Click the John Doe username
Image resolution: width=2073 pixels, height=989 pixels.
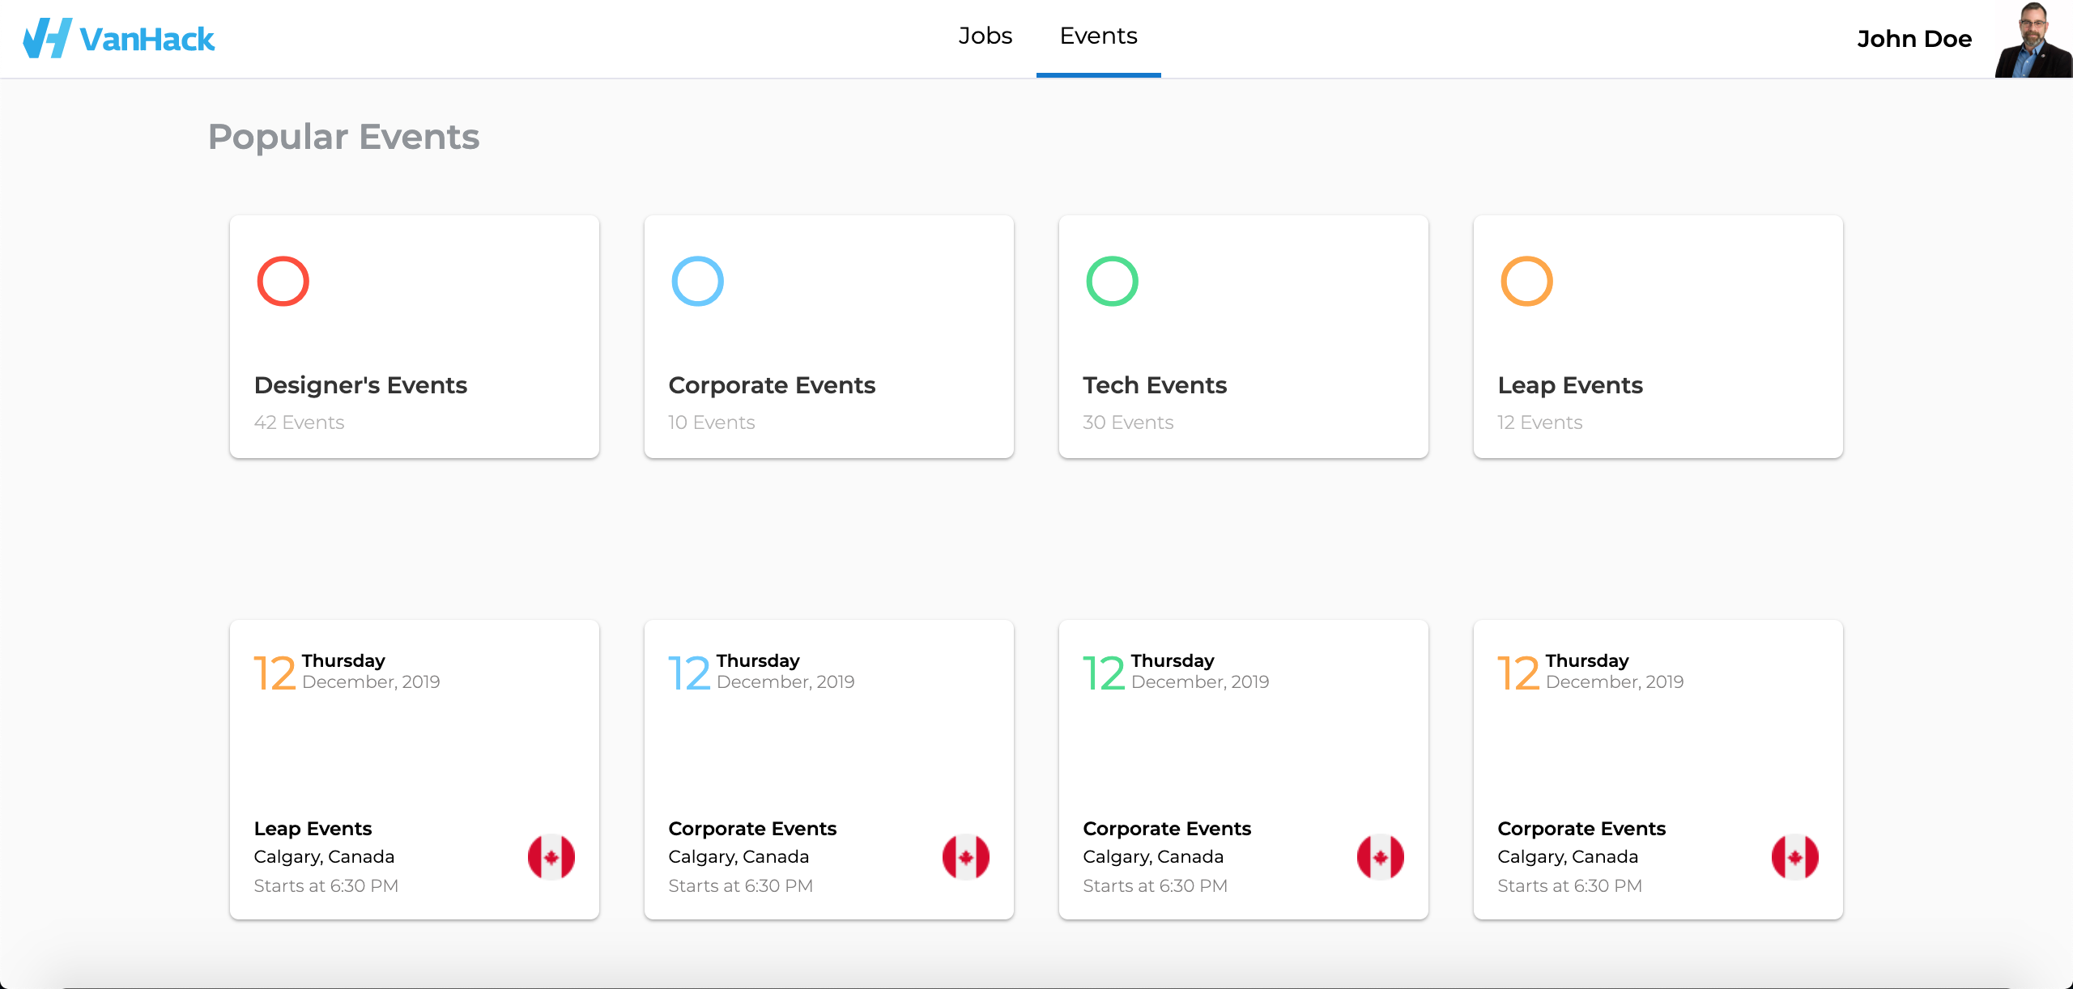coord(1913,39)
